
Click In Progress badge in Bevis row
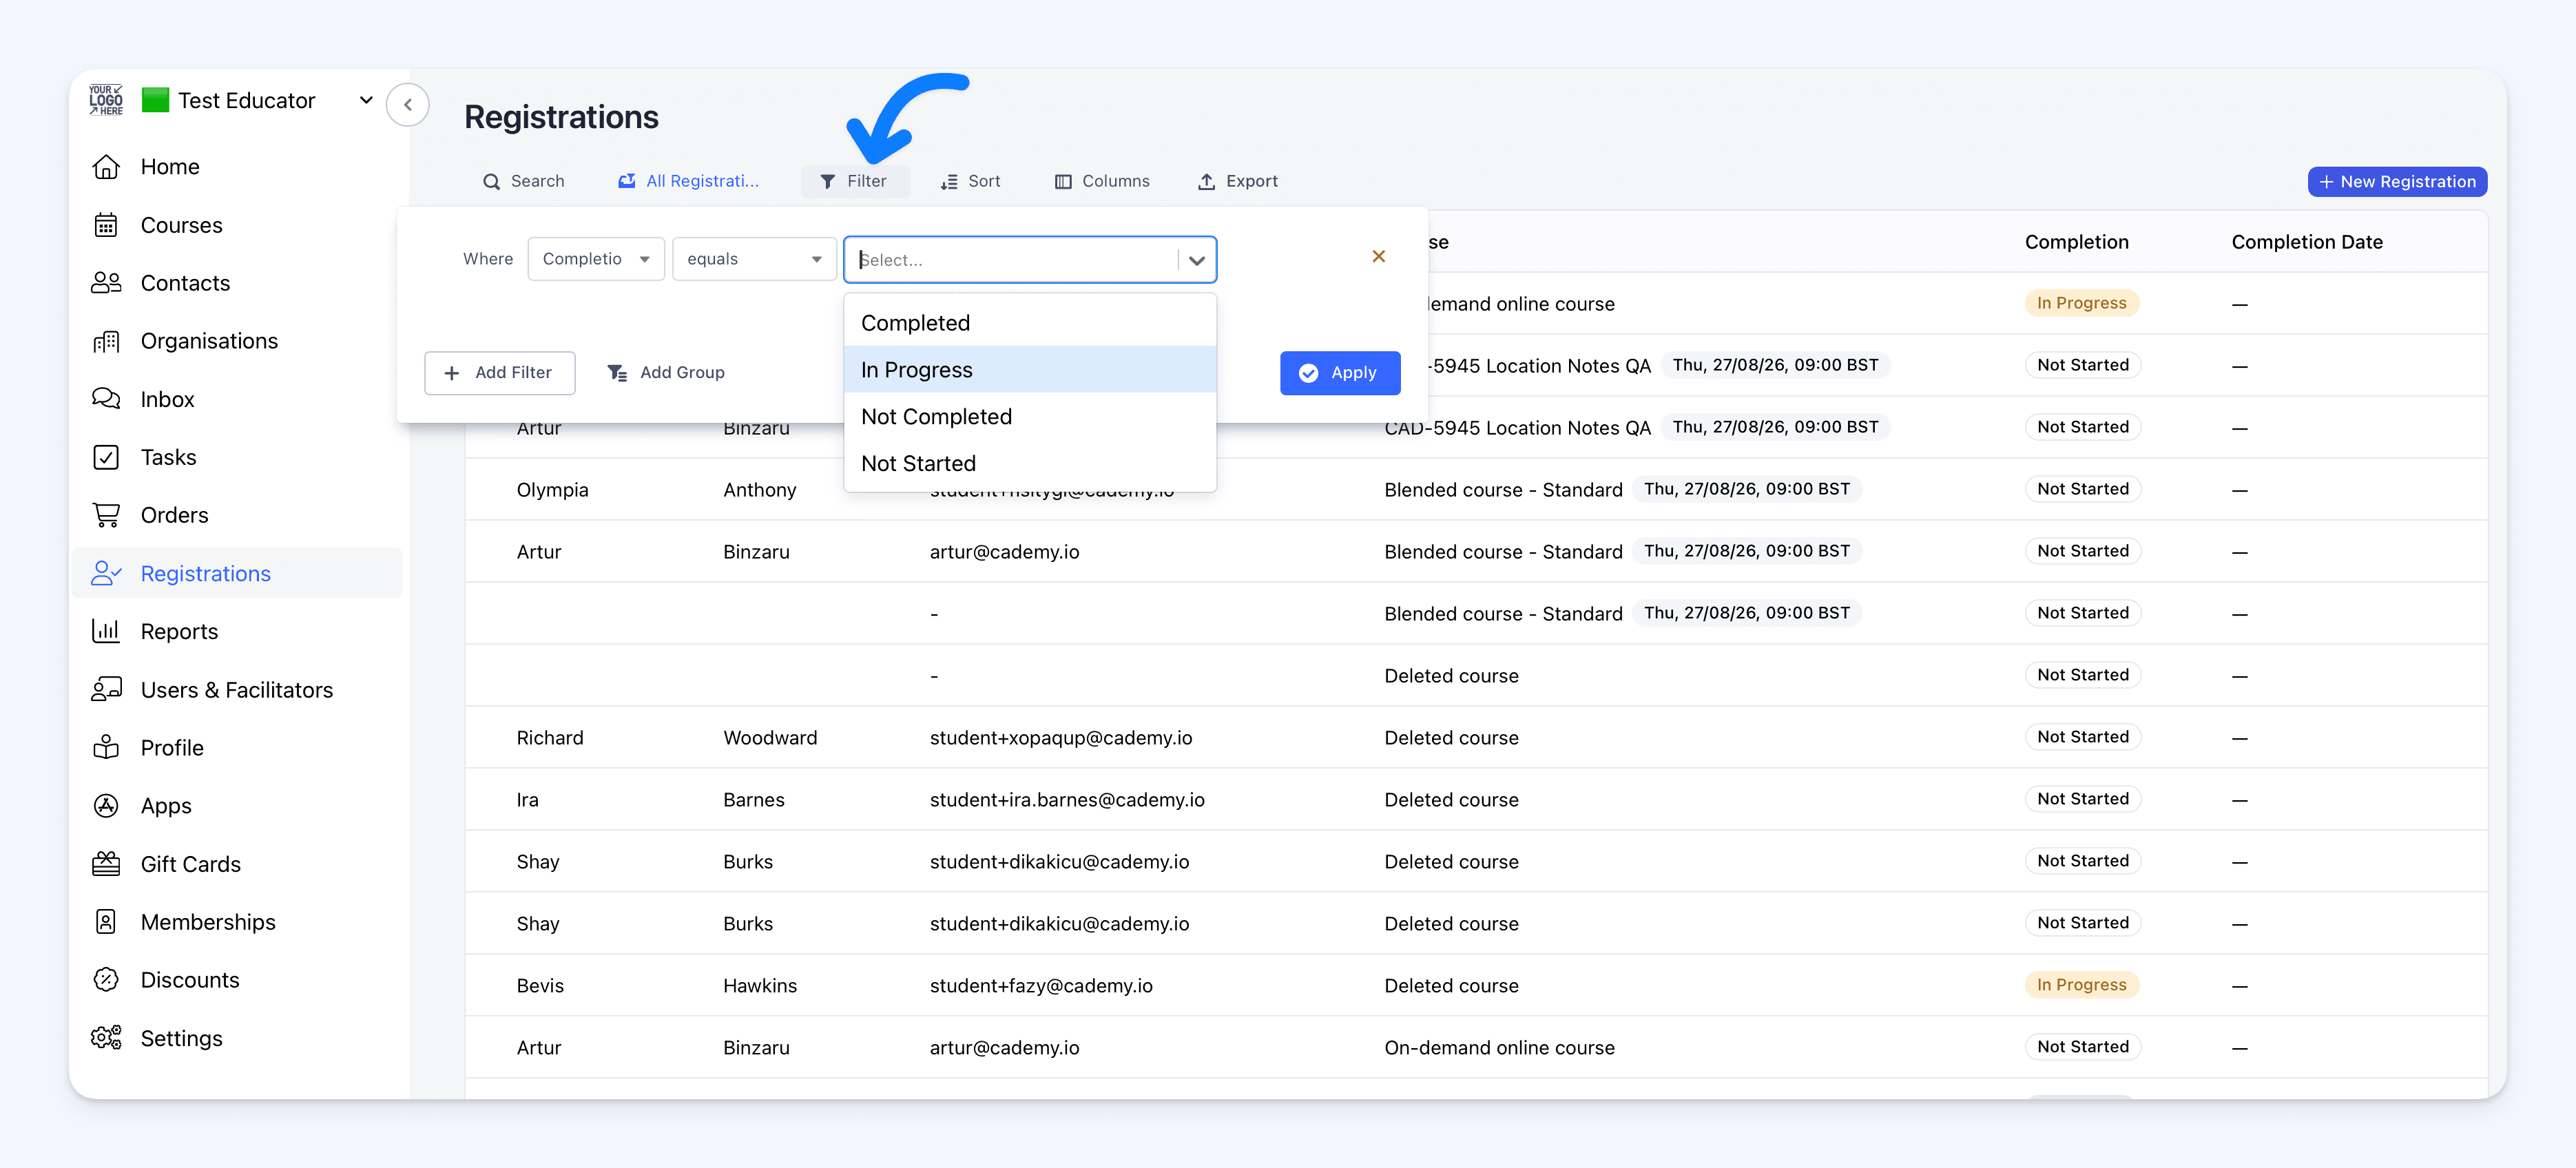click(2081, 984)
